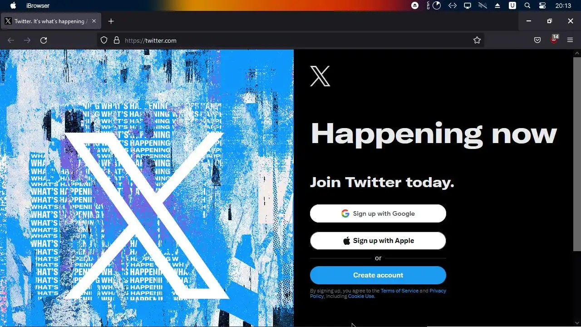
Task: Click Sign up with Apple
Action: (378, 241)
